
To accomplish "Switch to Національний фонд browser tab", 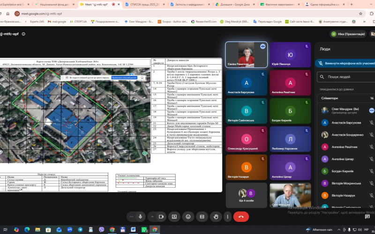I will click(x=54, y=5).
